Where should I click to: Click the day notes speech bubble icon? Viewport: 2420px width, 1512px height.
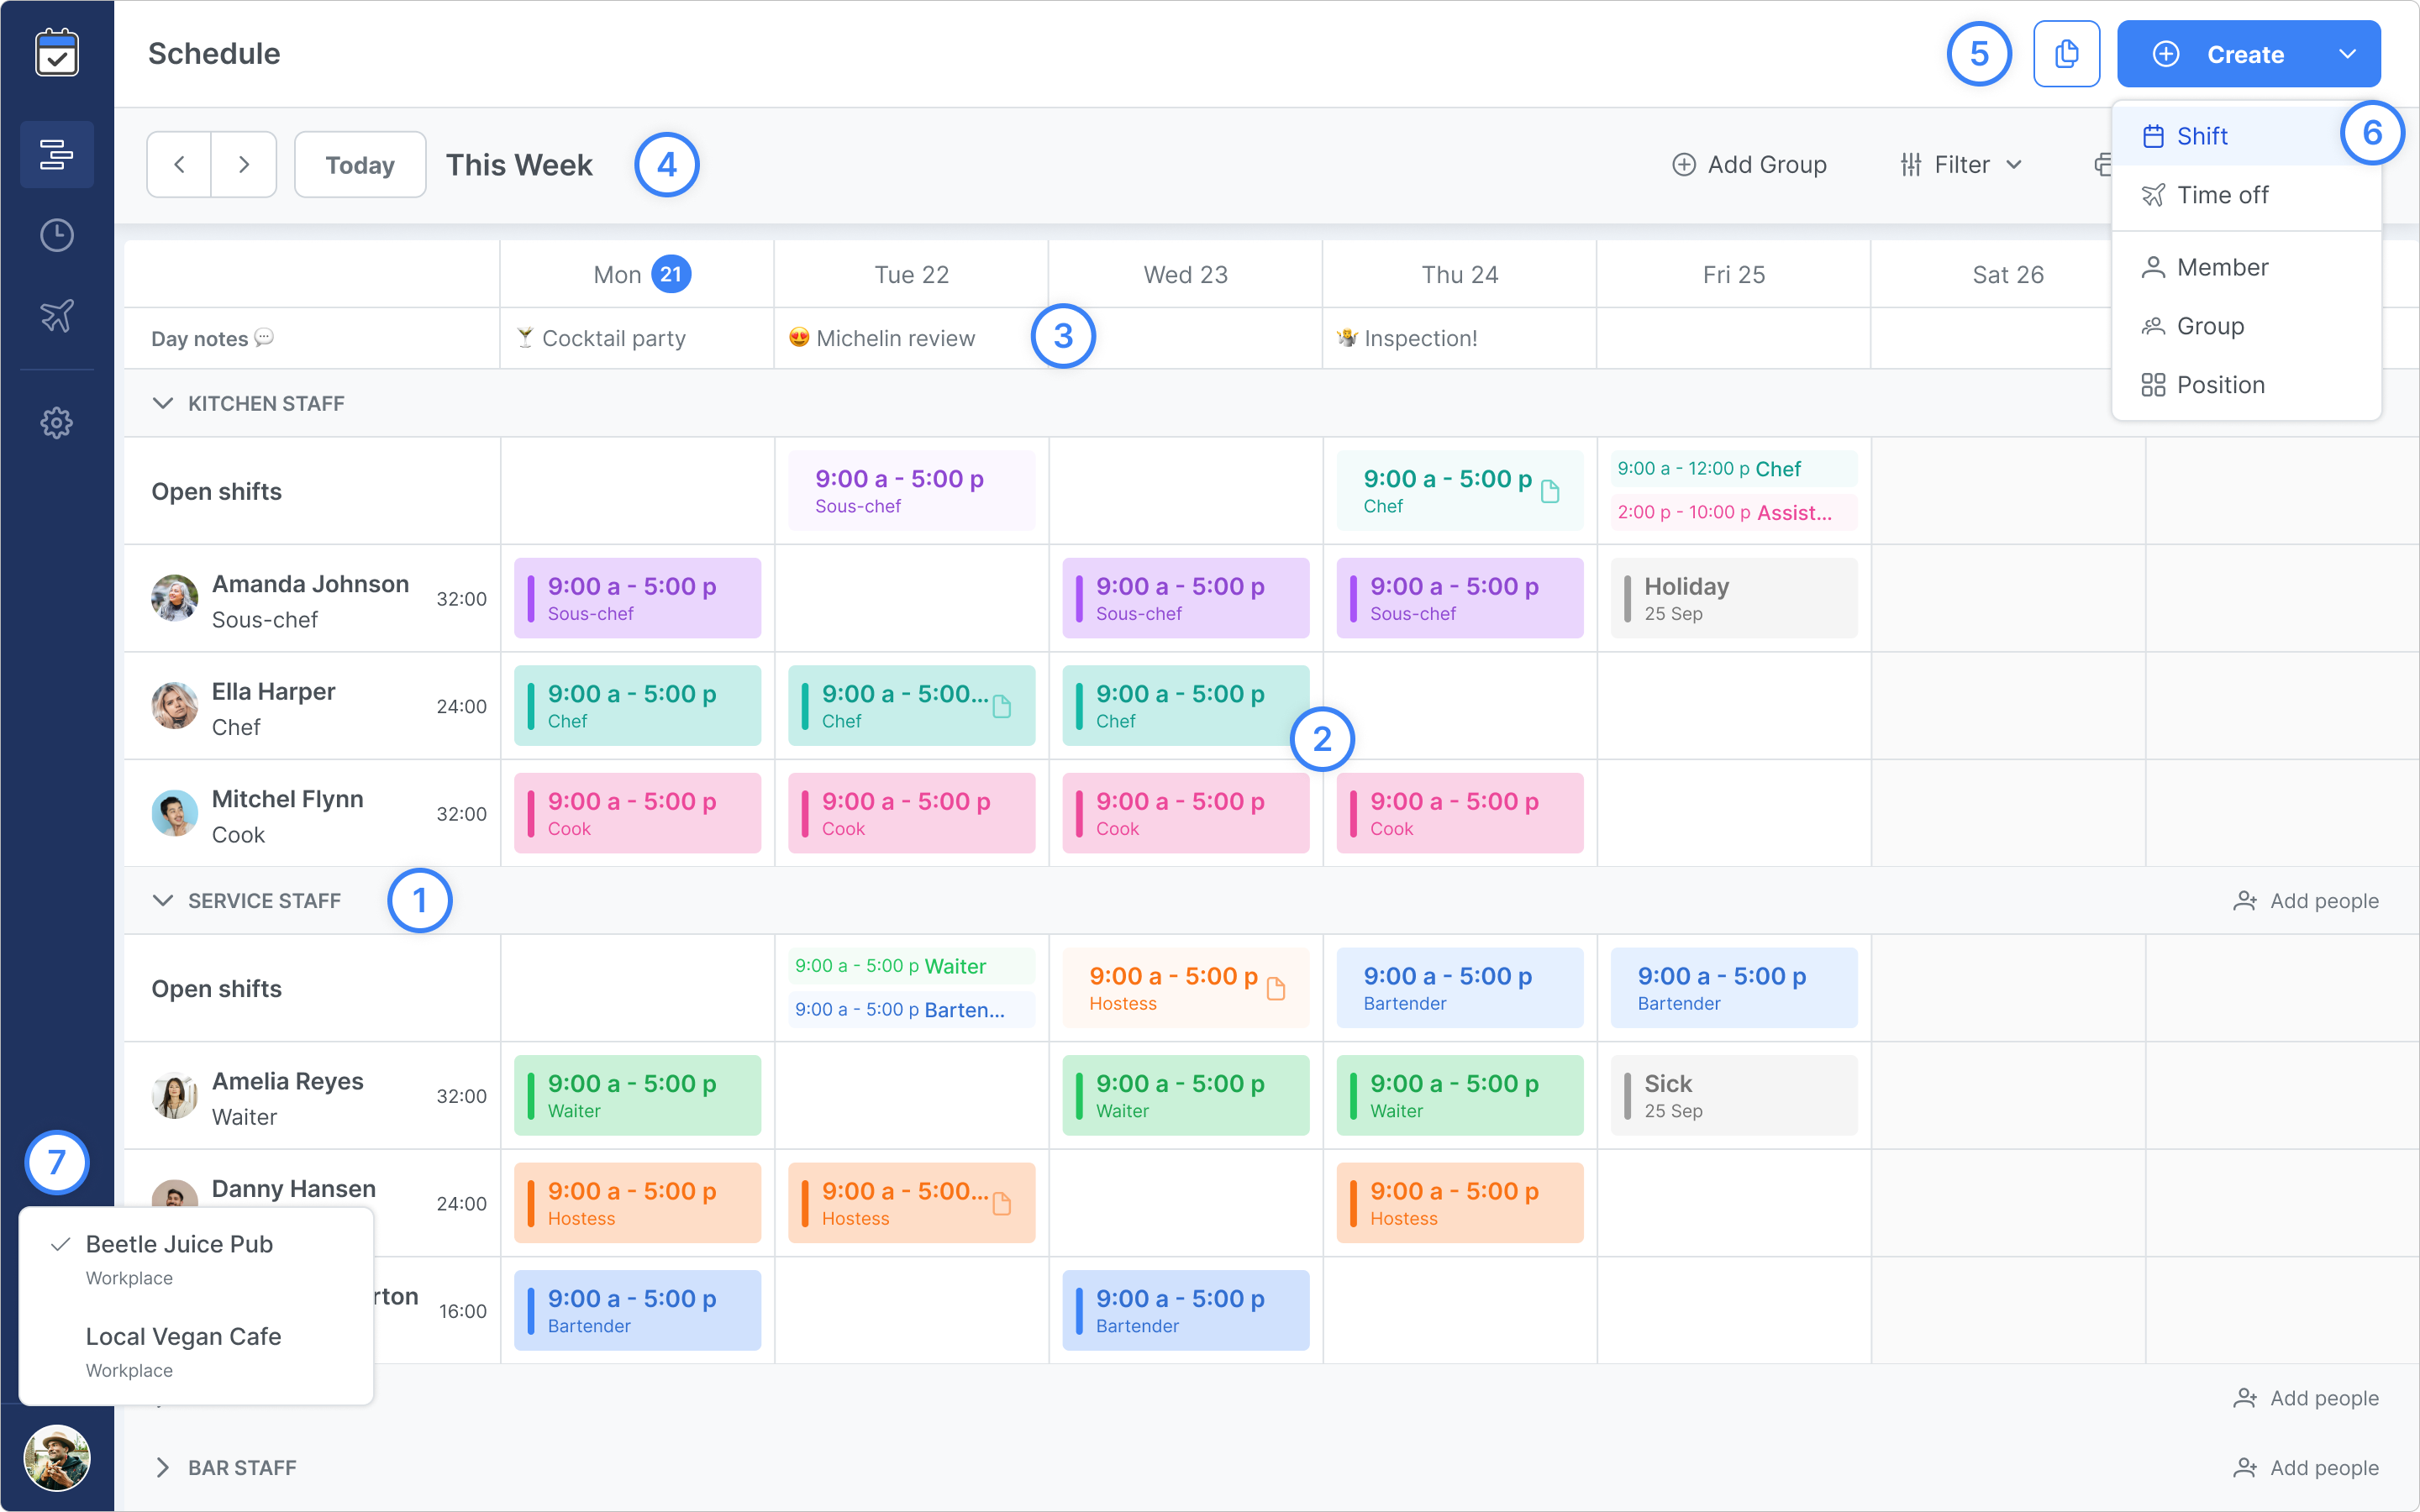(x=263, y=338)
